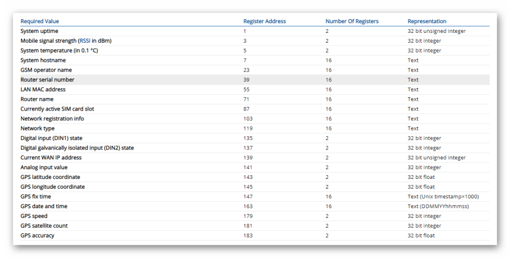Viewport: 510px width, 258px height.
Task: Select register address 119 cell
Action: [248, 128]
